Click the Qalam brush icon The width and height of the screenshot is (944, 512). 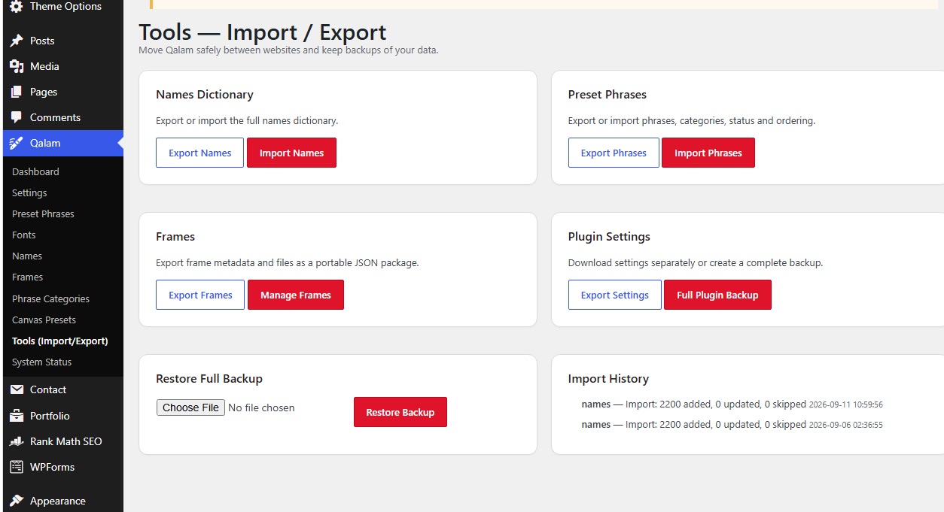[x=17, y=143]
